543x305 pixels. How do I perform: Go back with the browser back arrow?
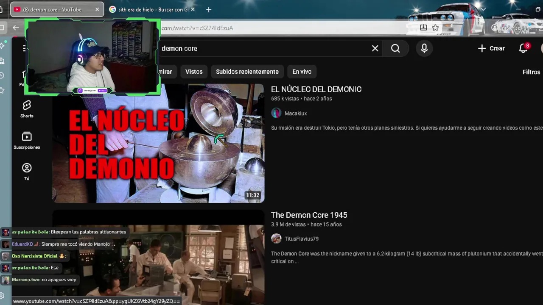(16, 28)
